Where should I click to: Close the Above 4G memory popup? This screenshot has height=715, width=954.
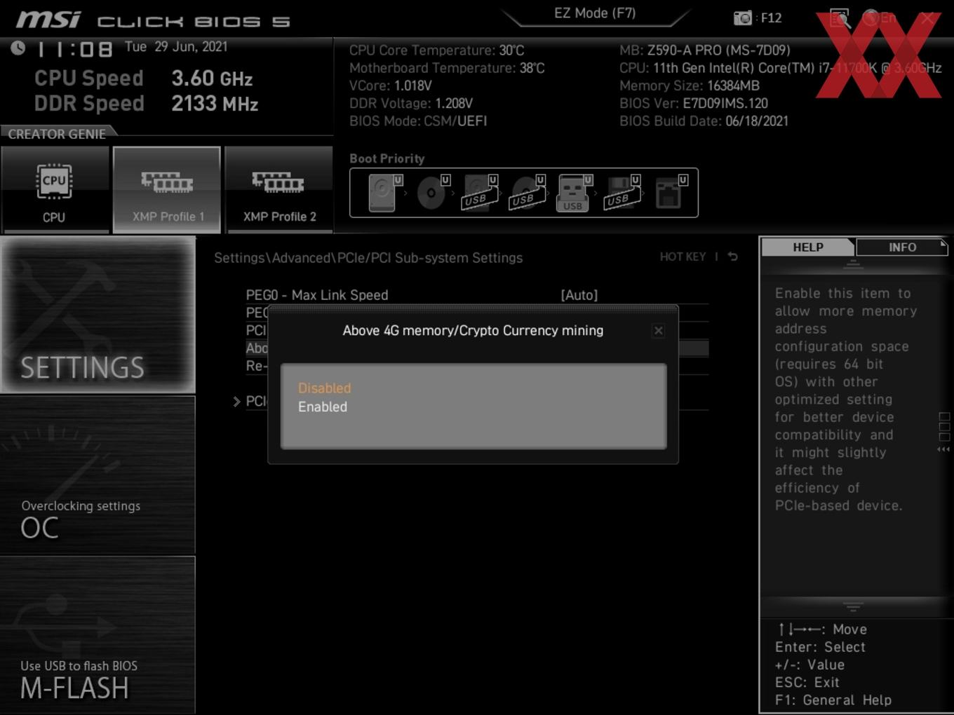(658, 330)
